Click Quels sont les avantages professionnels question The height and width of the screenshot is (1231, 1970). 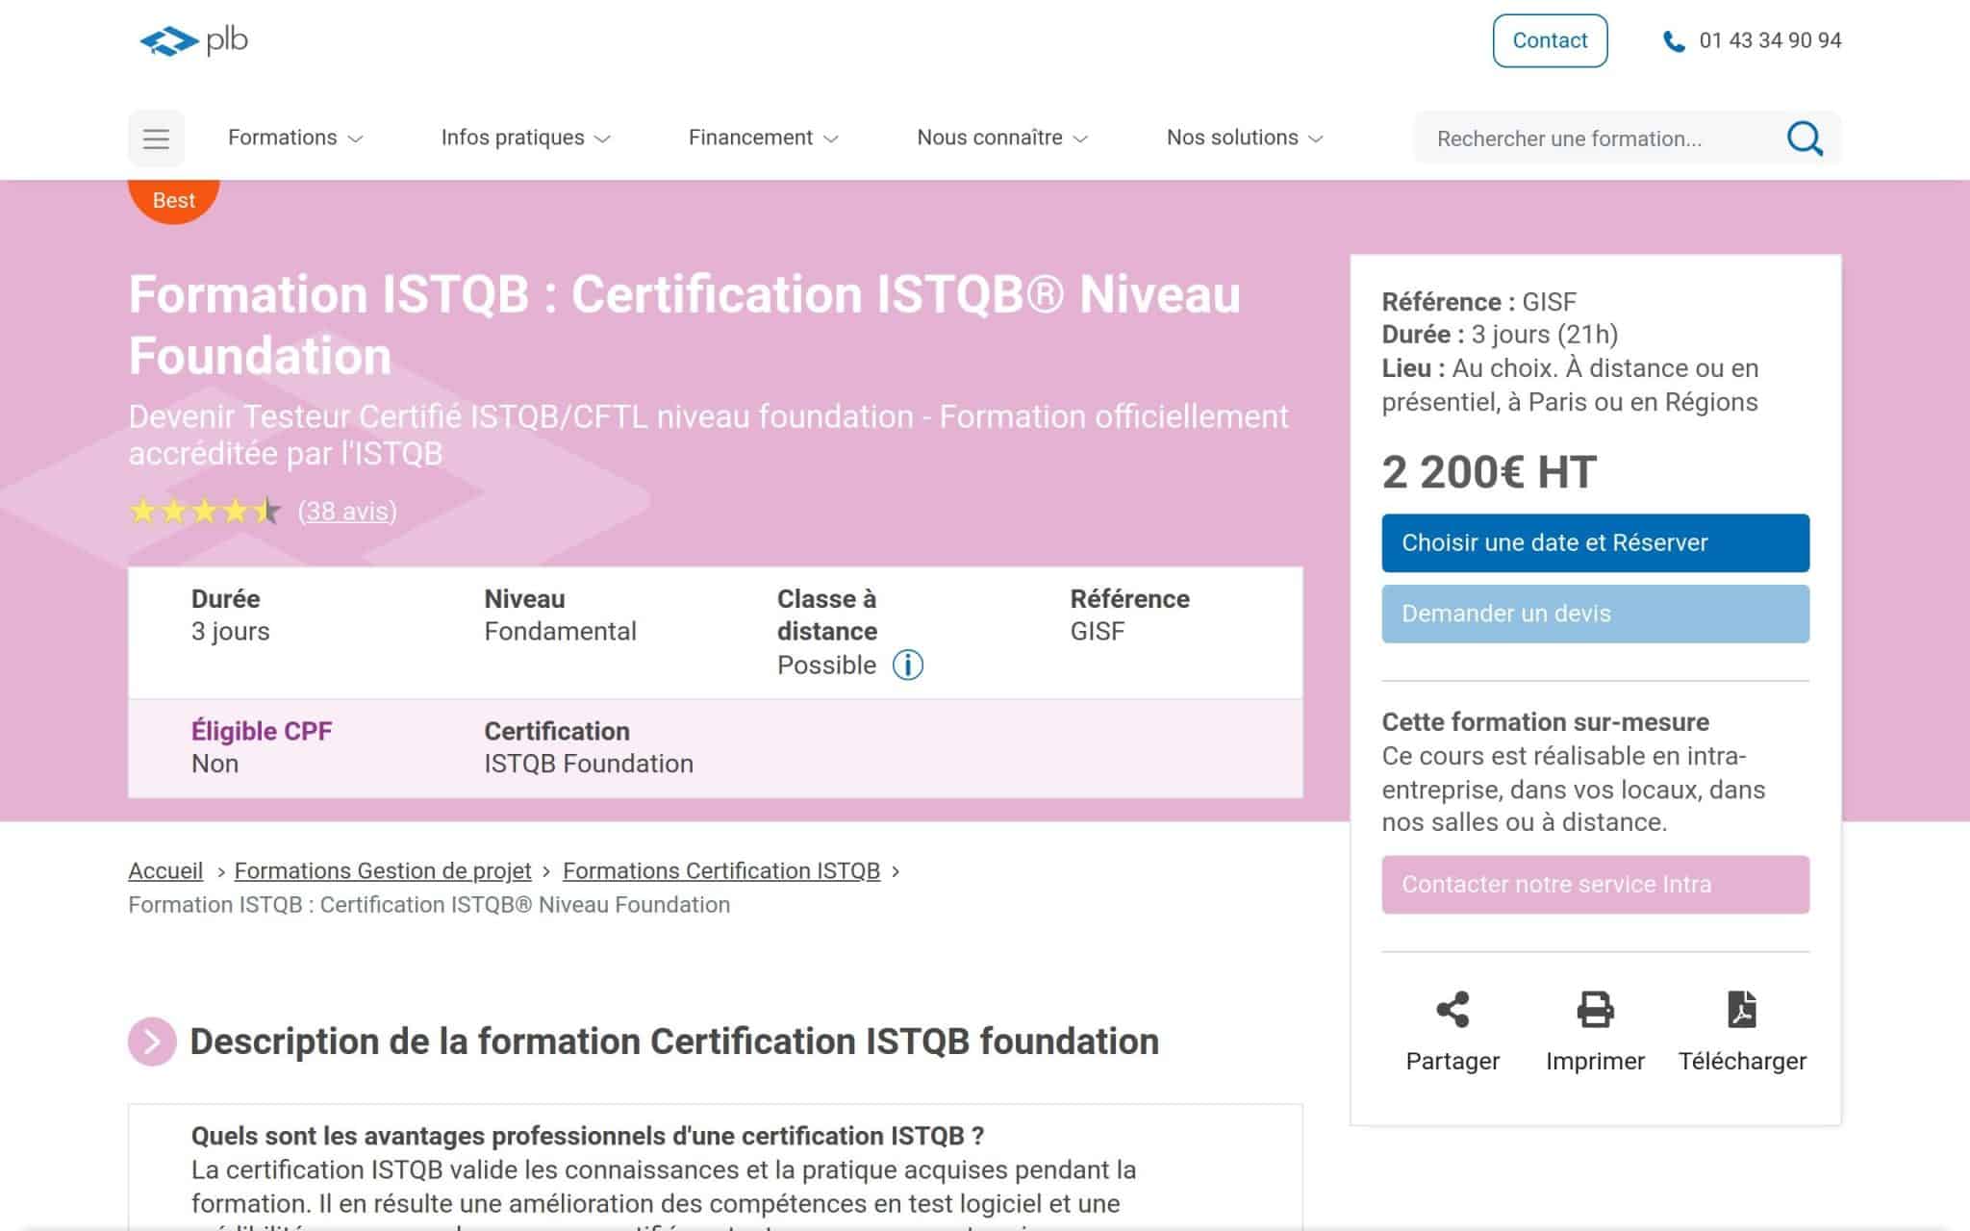tap(588, 1136)
